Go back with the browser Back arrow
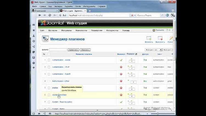 click(40, 15)
